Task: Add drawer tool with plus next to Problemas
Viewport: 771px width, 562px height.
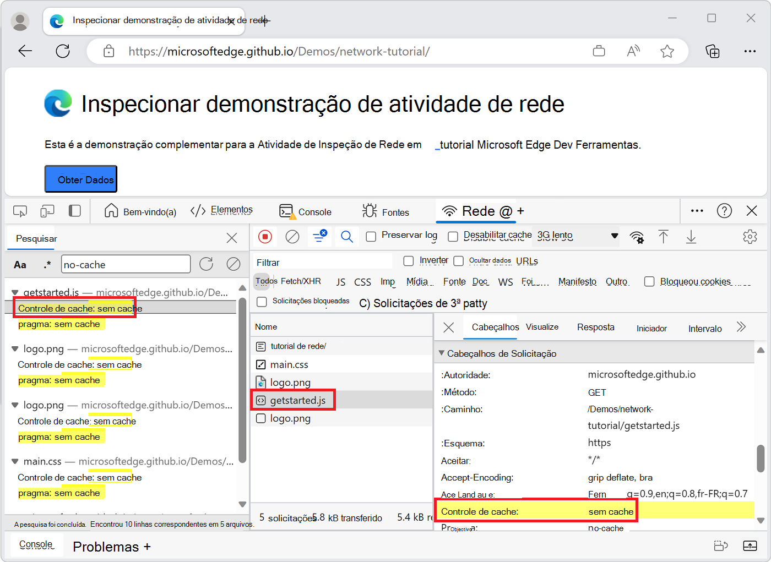Action: (147, 547)
